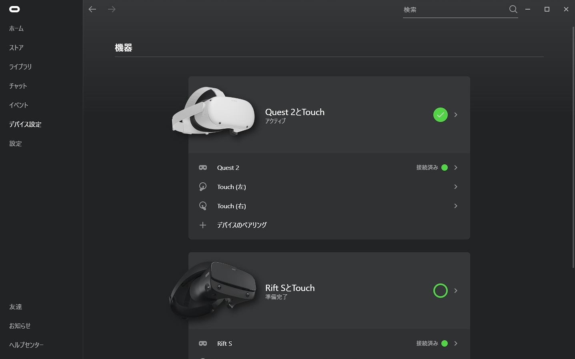Click the Quest 2とTouch title
Screen dimensions: 575x359
[295, 112]
